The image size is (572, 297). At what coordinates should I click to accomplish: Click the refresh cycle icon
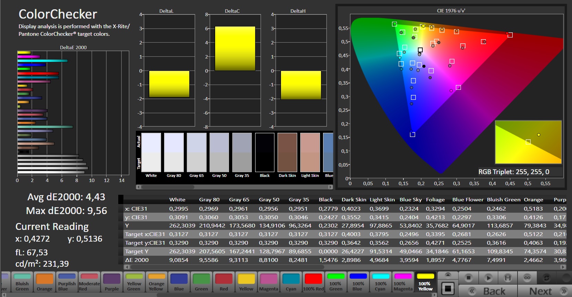pyautogui.click(x=546, y=277)
